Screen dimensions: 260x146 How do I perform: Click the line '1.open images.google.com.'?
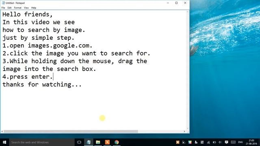click(48, 45)
